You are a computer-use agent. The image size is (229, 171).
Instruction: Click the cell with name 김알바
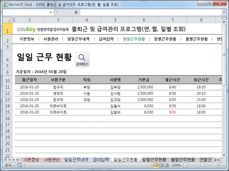pyautogui.click(x=115, y=112)
